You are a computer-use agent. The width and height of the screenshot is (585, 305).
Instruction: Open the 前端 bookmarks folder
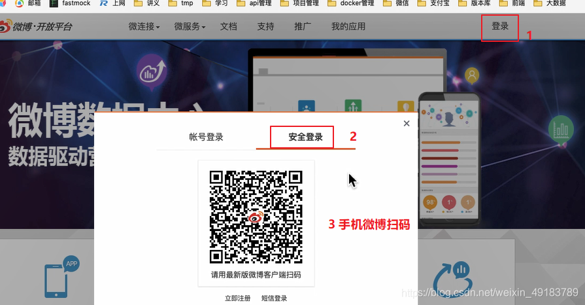512,3
